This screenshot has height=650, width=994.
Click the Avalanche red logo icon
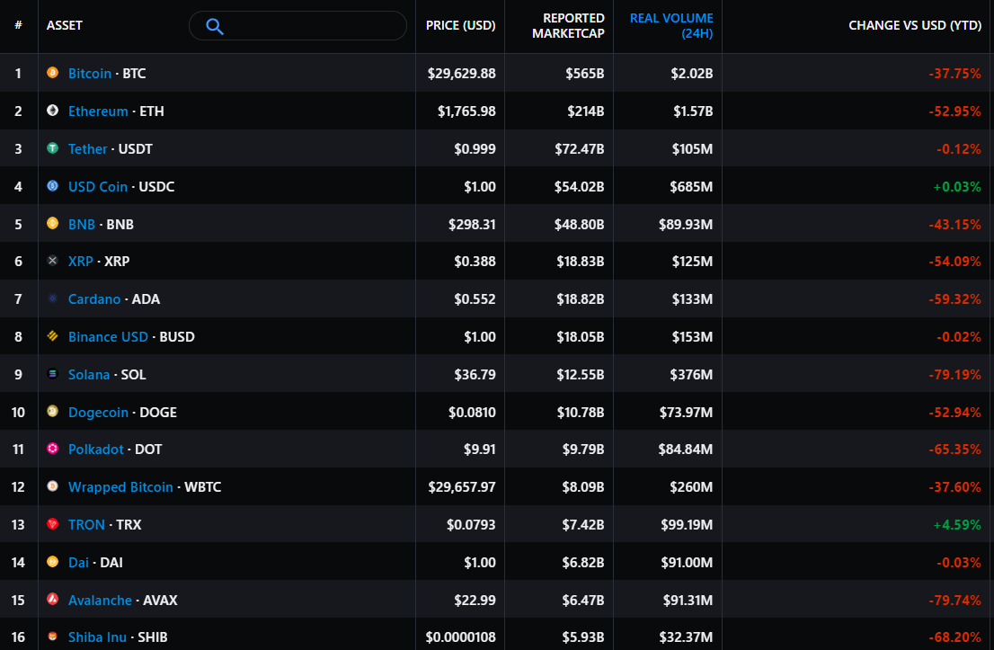pyautogui.click(x=52, y=600)
